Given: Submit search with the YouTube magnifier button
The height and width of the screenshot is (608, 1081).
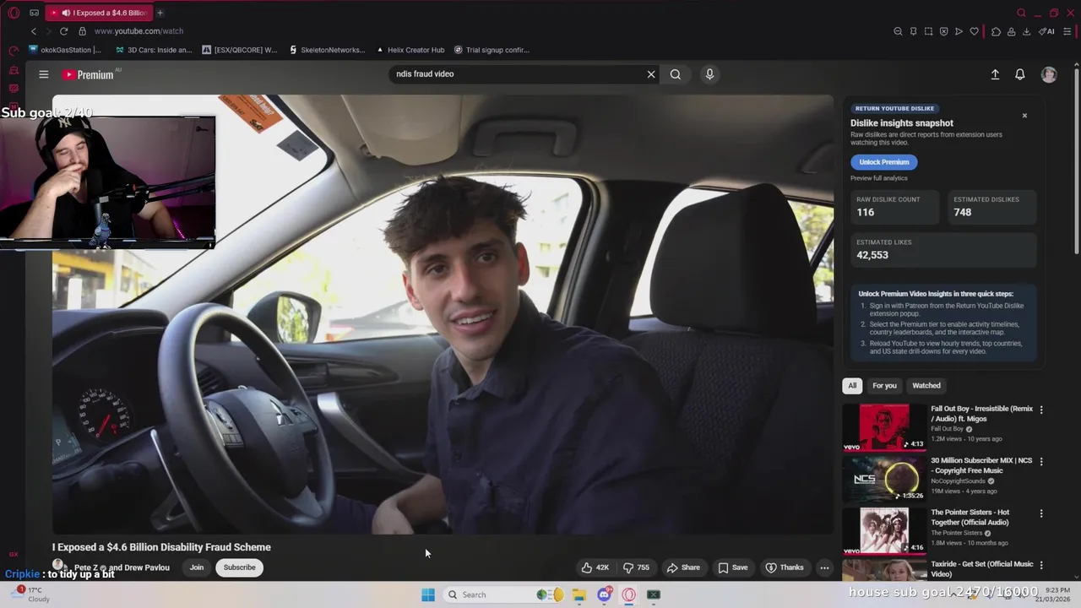Looking at the screenshot, I should [x=676, y=74].
